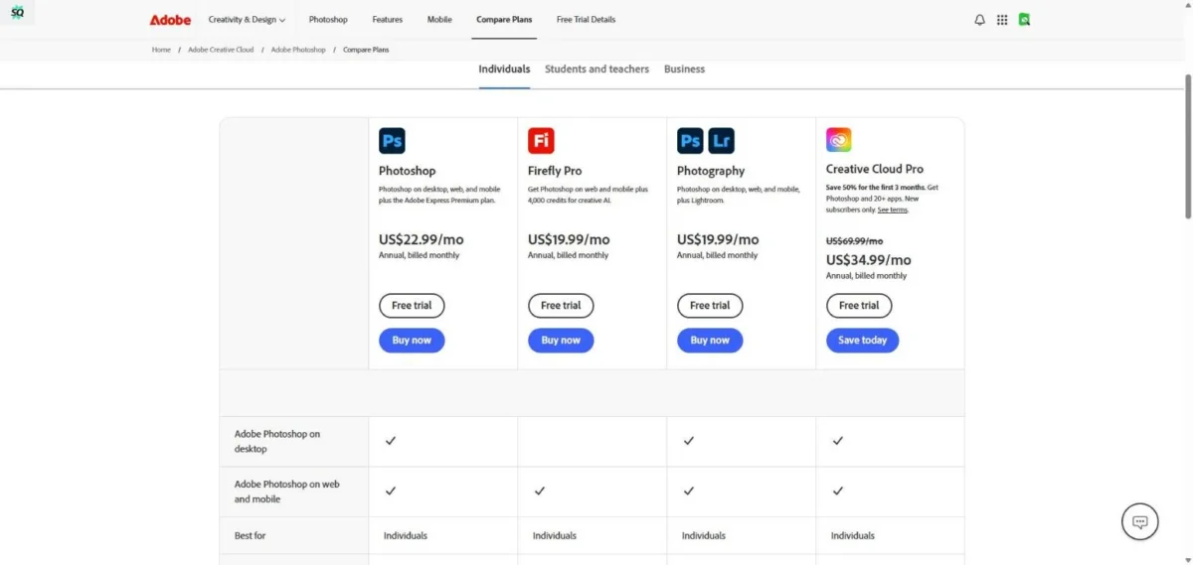Click Buy now for Photography plan
Screen dimensions: 1193x565
click(710, 341)
